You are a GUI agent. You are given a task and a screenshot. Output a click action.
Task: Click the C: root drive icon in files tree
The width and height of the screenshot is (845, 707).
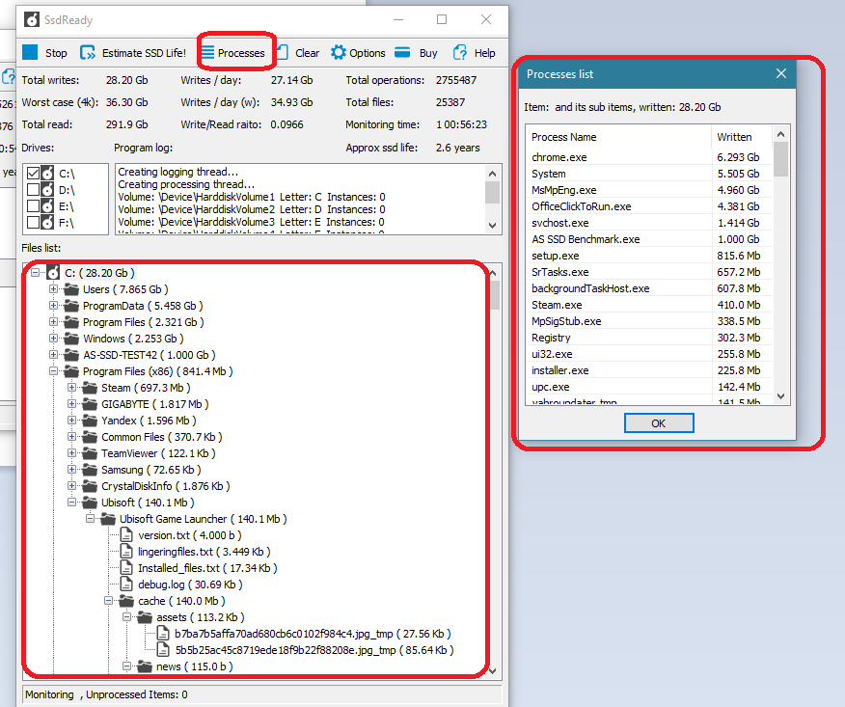[53, 273]
